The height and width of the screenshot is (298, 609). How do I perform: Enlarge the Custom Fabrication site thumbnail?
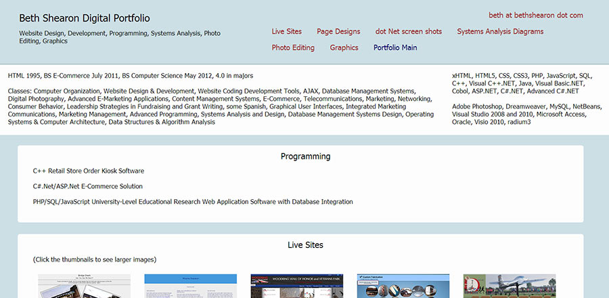(403, 286)
